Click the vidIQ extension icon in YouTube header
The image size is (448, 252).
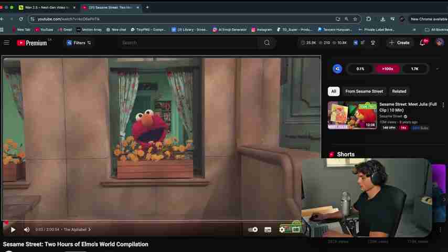tap(356, 43)
